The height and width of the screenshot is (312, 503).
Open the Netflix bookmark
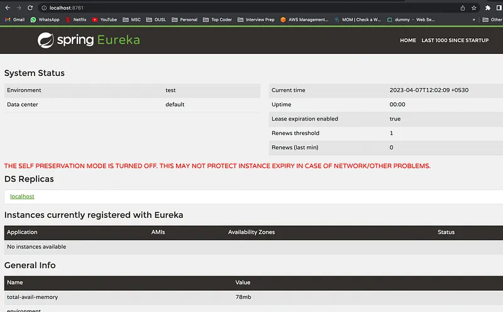click(76, 19)
